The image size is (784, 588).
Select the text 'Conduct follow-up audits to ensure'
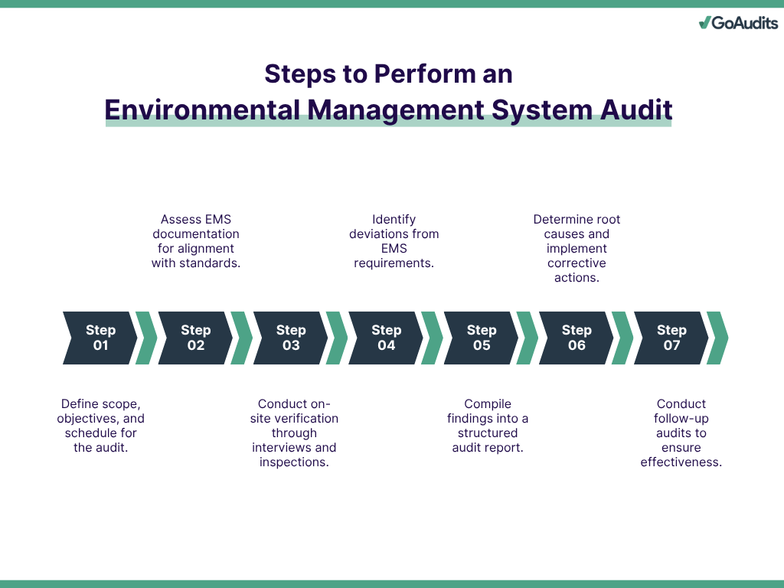[681, 426]
